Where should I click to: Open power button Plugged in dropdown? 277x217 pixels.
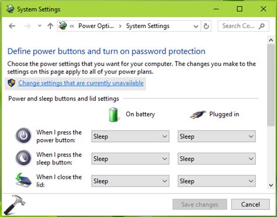pyautogui.click(x=217, y=136)
